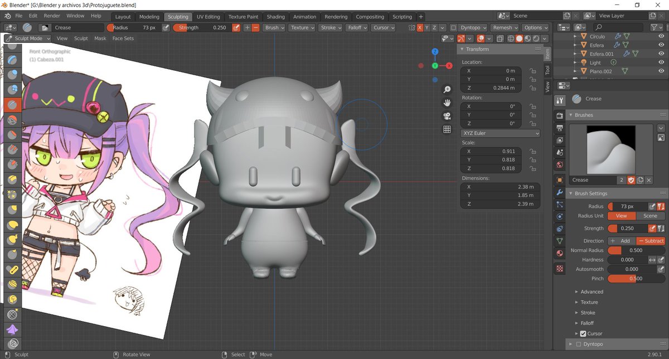The width and height of the screenshot is (669, 359).
Task: Open the Scene properties icon
Action: click(560, 152)
